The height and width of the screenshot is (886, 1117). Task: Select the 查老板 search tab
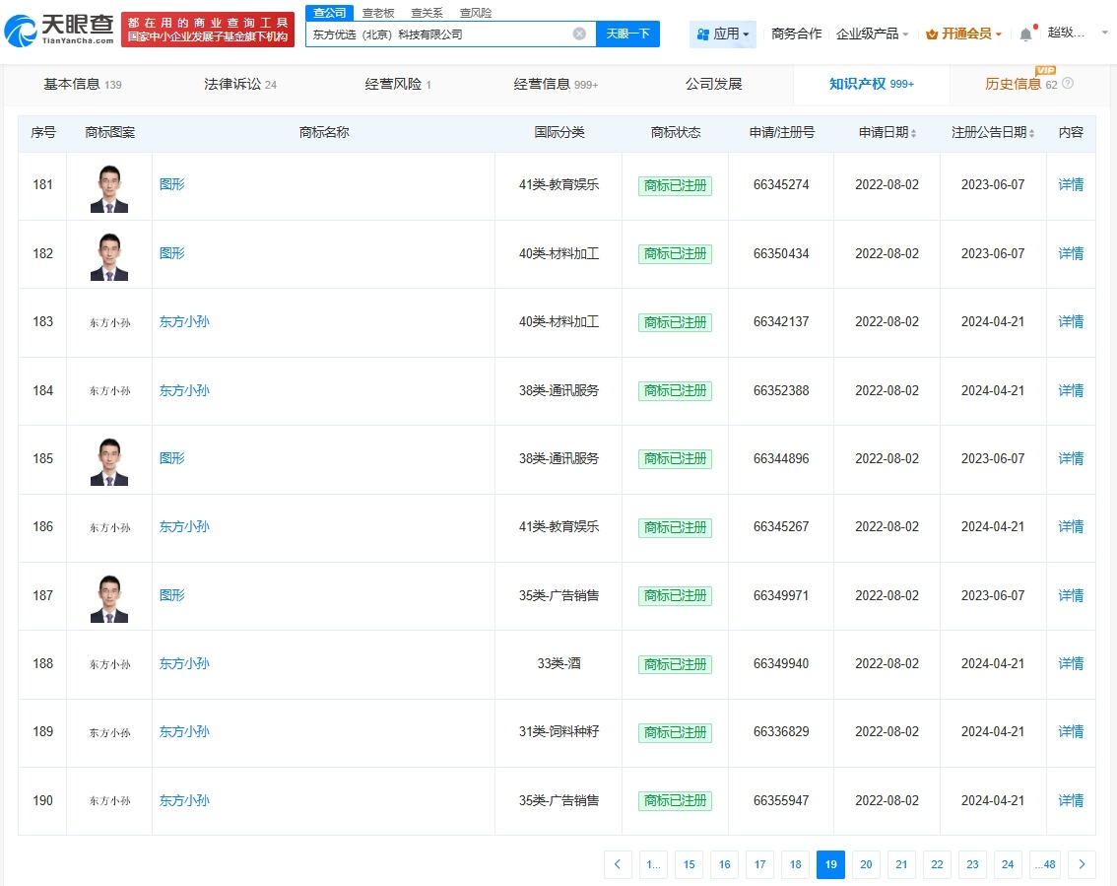pos(378,12)
